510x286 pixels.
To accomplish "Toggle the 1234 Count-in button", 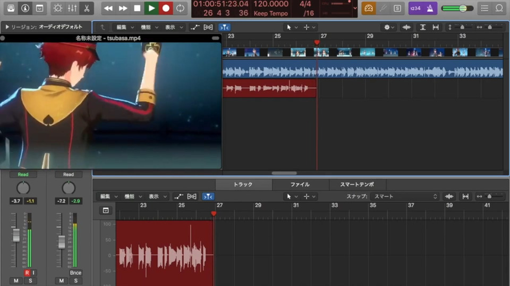I will 415,8.
